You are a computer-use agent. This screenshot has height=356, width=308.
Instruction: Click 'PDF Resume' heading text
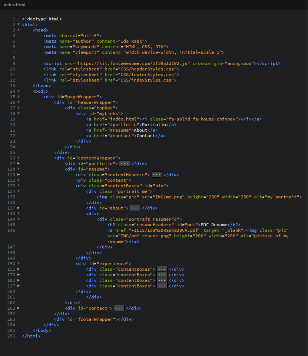(214, 225)
